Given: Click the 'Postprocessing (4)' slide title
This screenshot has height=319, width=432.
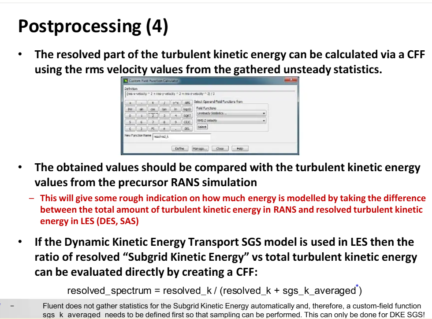Looking at the screenshot, I should point(93,26).
